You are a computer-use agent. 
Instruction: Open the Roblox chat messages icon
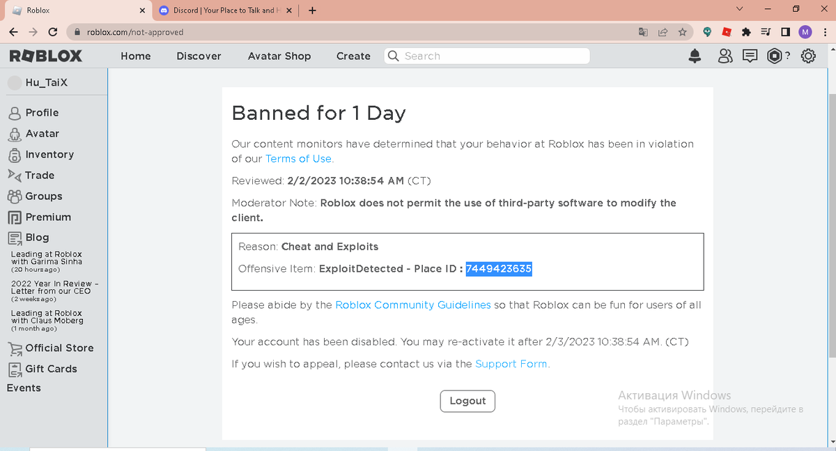(x=750, y=56)
